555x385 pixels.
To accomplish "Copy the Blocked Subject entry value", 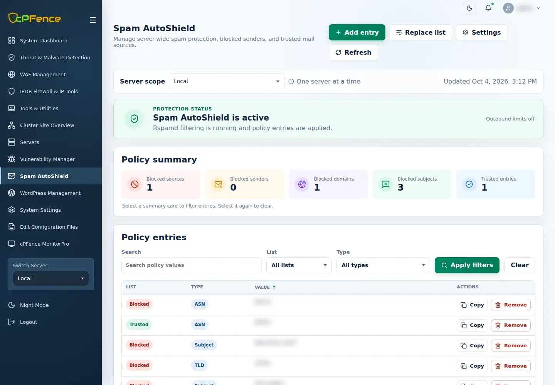I will (473, 346).
